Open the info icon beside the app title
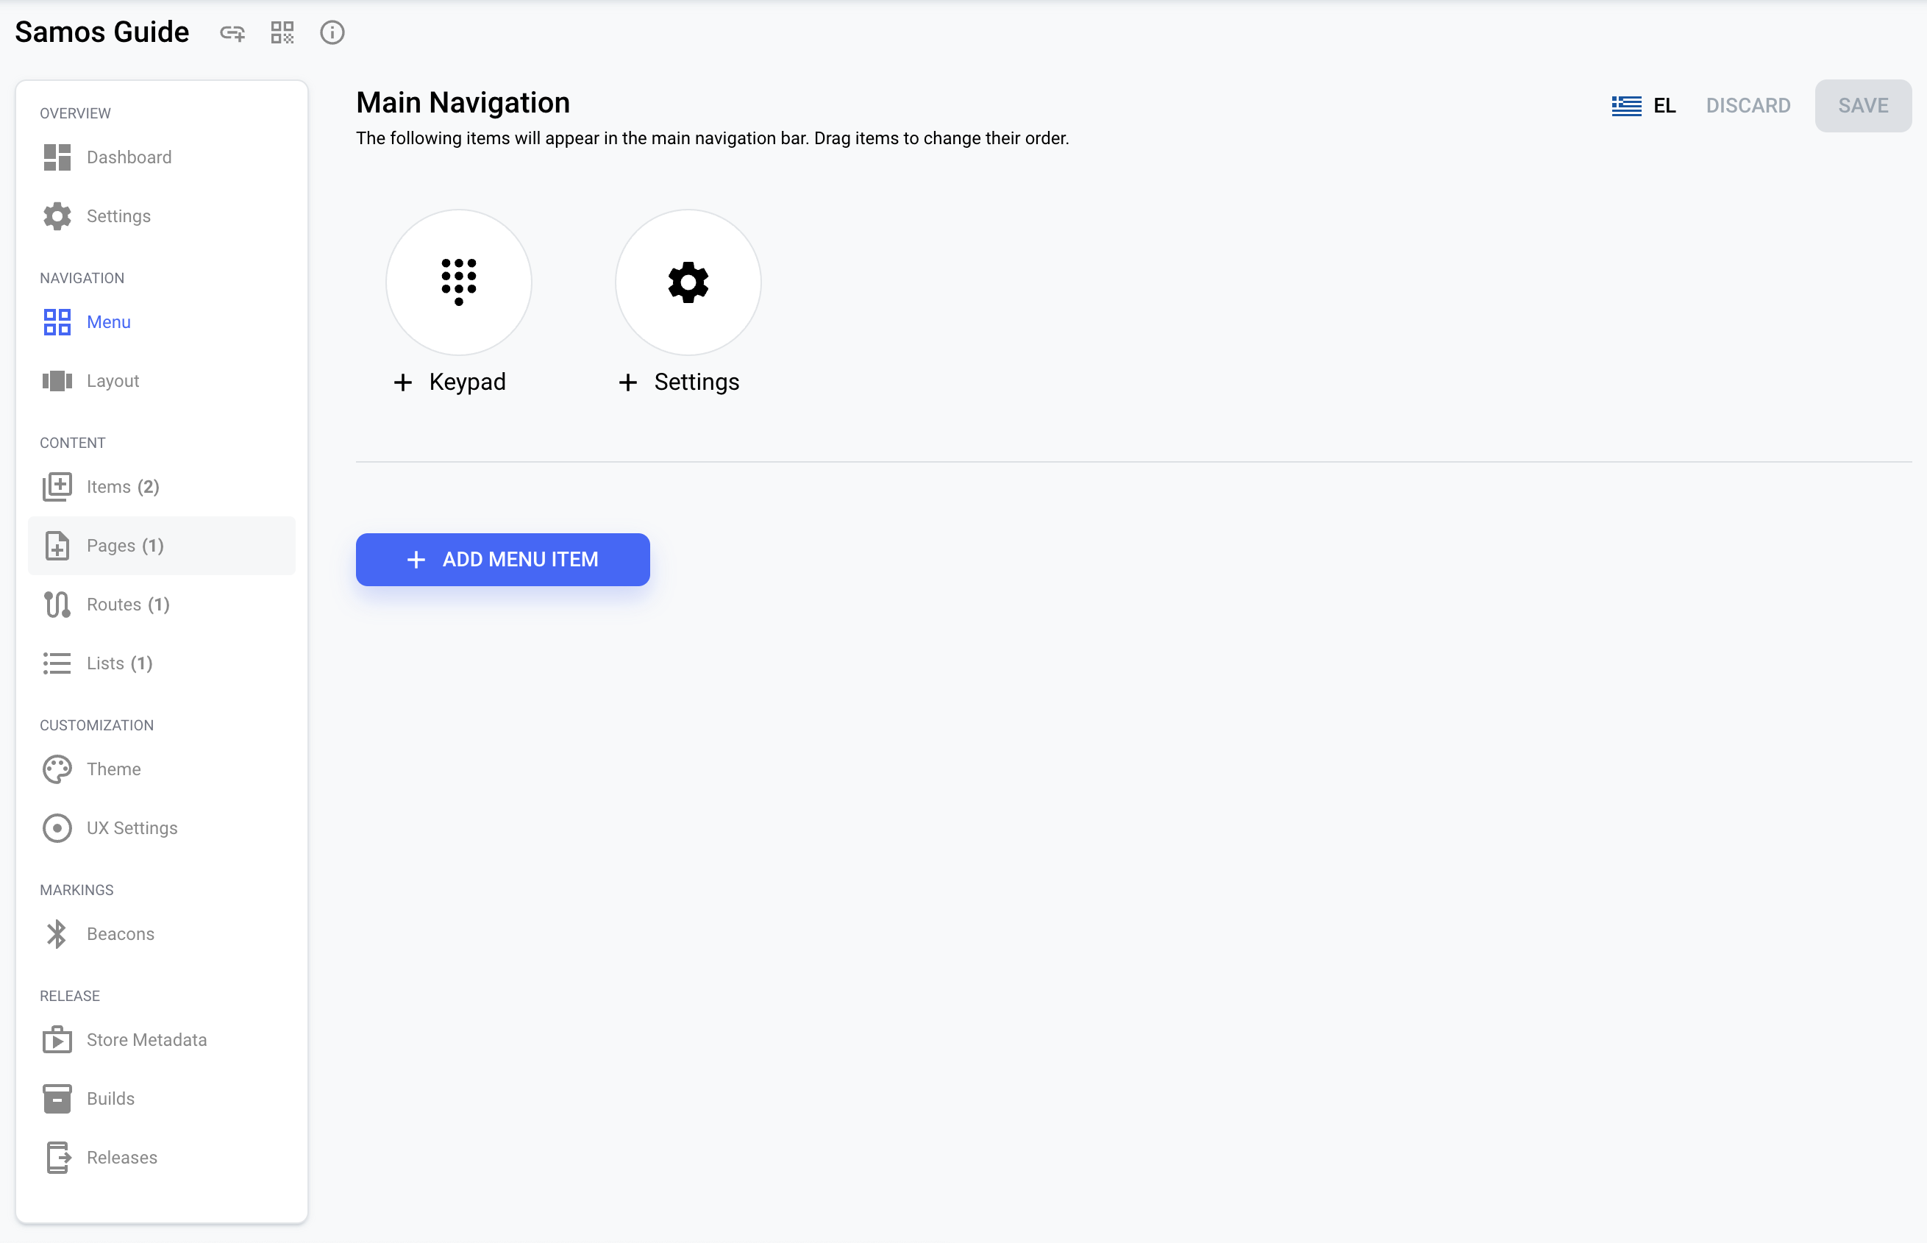Viewport: 1927px width, 1243px height. pyautogui.click(x=332, y=33)
